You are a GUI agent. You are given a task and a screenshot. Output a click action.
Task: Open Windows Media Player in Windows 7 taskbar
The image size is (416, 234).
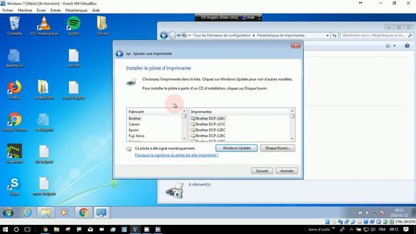point(64,213)
